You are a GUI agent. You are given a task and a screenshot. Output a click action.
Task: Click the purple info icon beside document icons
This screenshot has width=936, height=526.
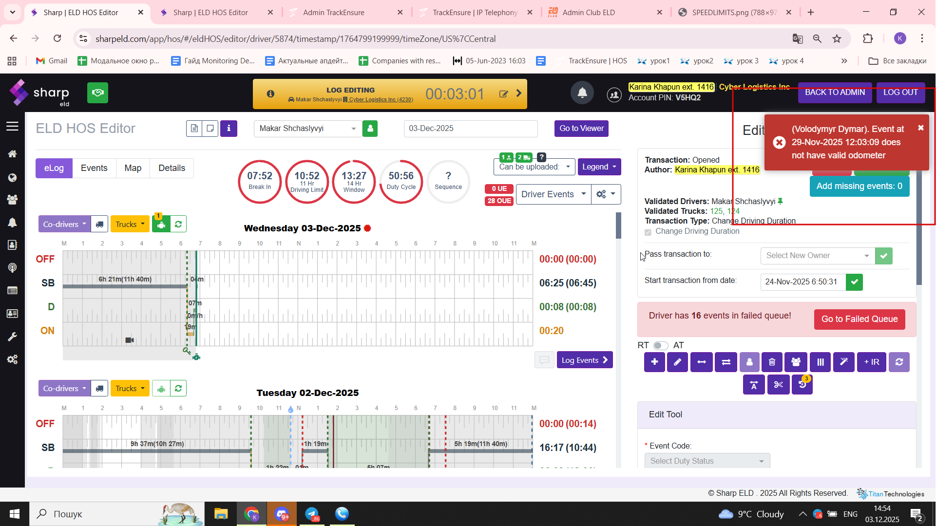(229, 129)
